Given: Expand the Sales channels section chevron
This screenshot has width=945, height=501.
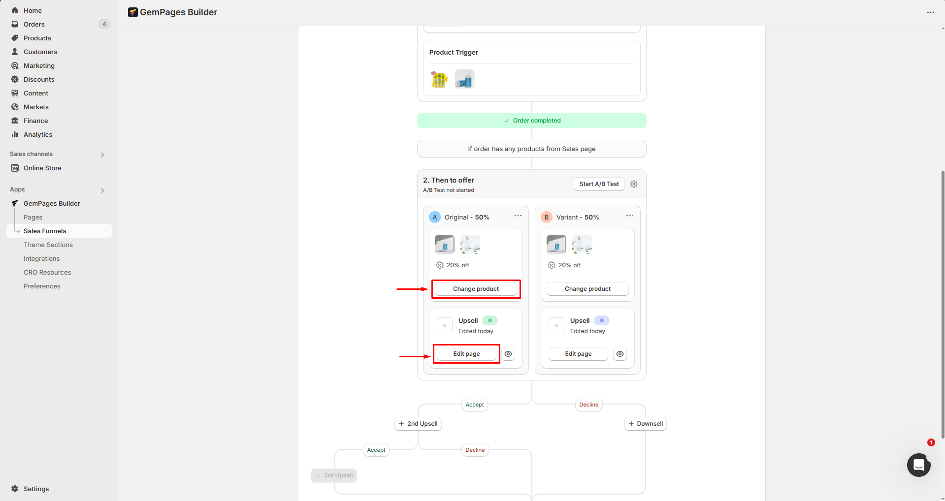Looking at the screenshot, I should [102, 155].
